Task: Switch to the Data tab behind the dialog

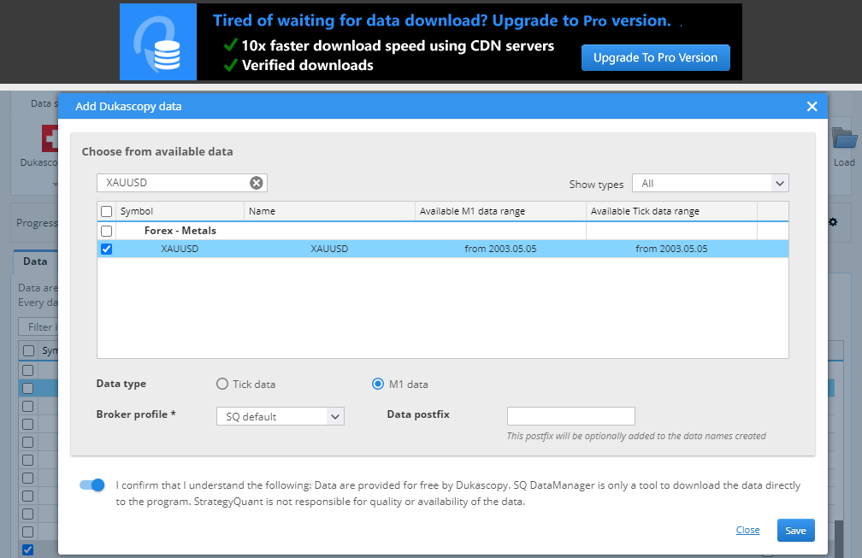Action: [x=35, y=261]
